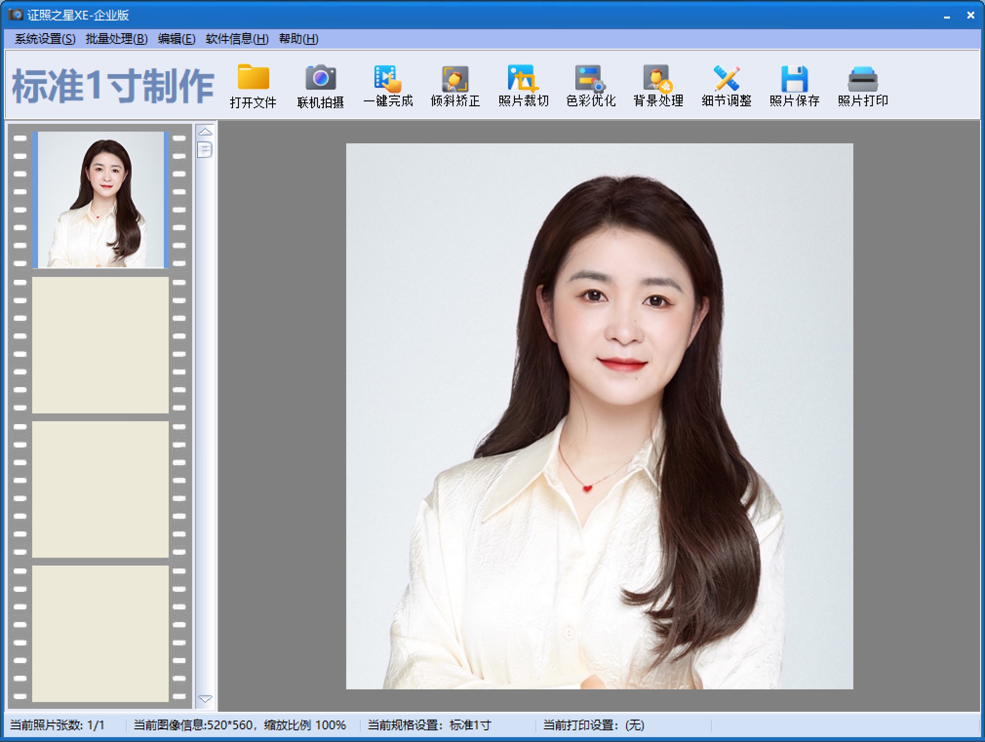
Task: Open Color Optimization (色彩优化) tool
Action: 591,78
